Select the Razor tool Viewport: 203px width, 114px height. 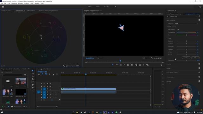33,79
